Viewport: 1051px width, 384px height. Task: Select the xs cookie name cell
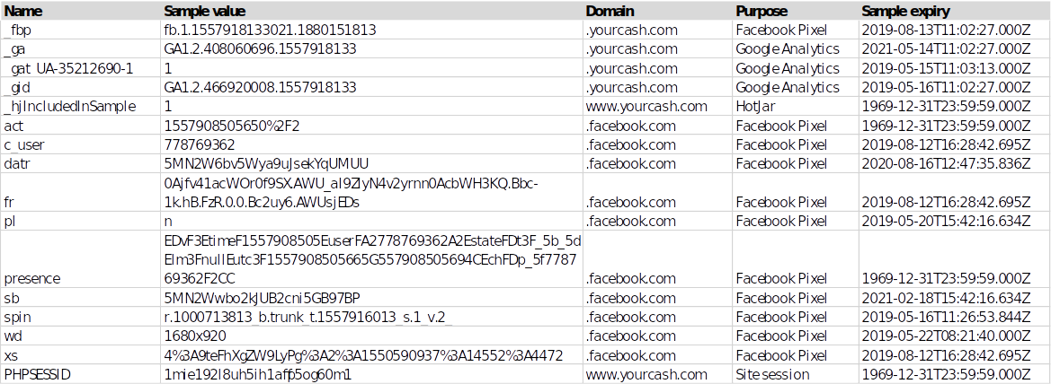click(x=13, y=355)
